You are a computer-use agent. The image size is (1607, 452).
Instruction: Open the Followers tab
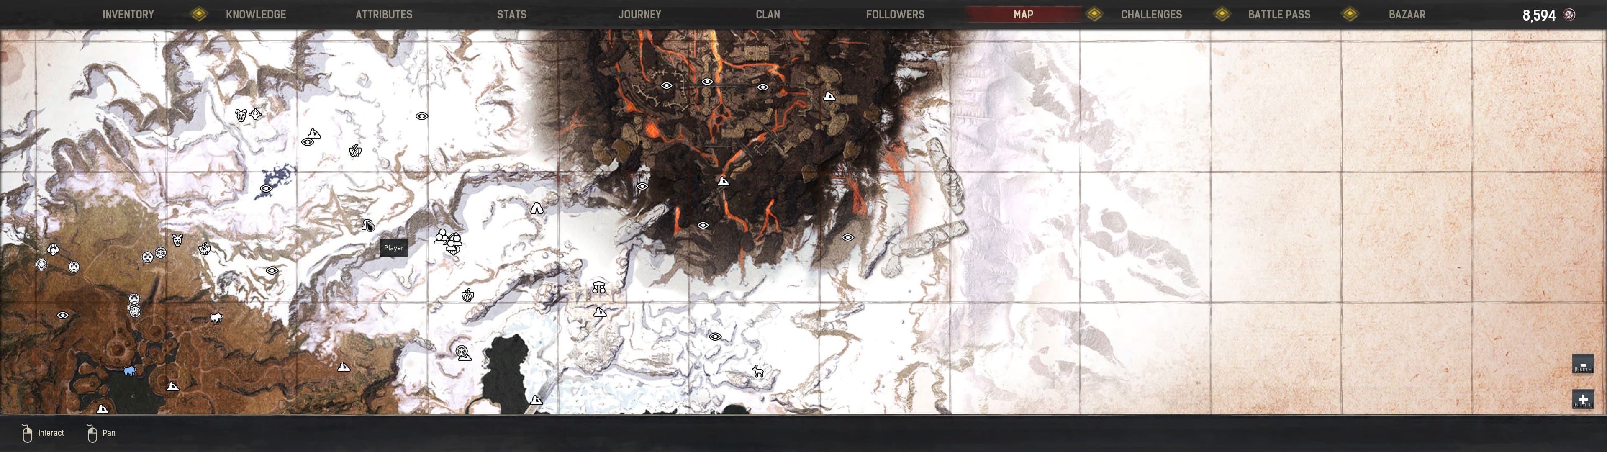click(x=895, y=14)
